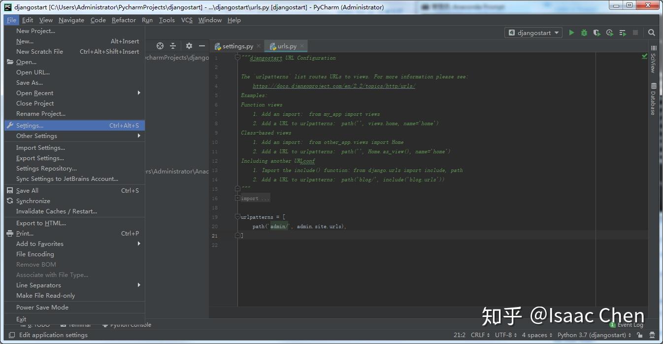Expand the Other Settings submenu
The height and width of the screenshot is (344, 663).
click(74, 136)
